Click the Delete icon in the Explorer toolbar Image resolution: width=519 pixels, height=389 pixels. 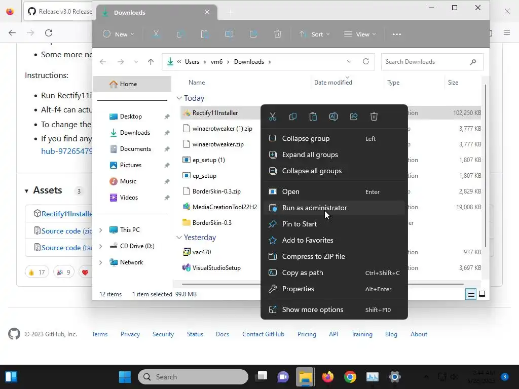click(x=278, y=34)
